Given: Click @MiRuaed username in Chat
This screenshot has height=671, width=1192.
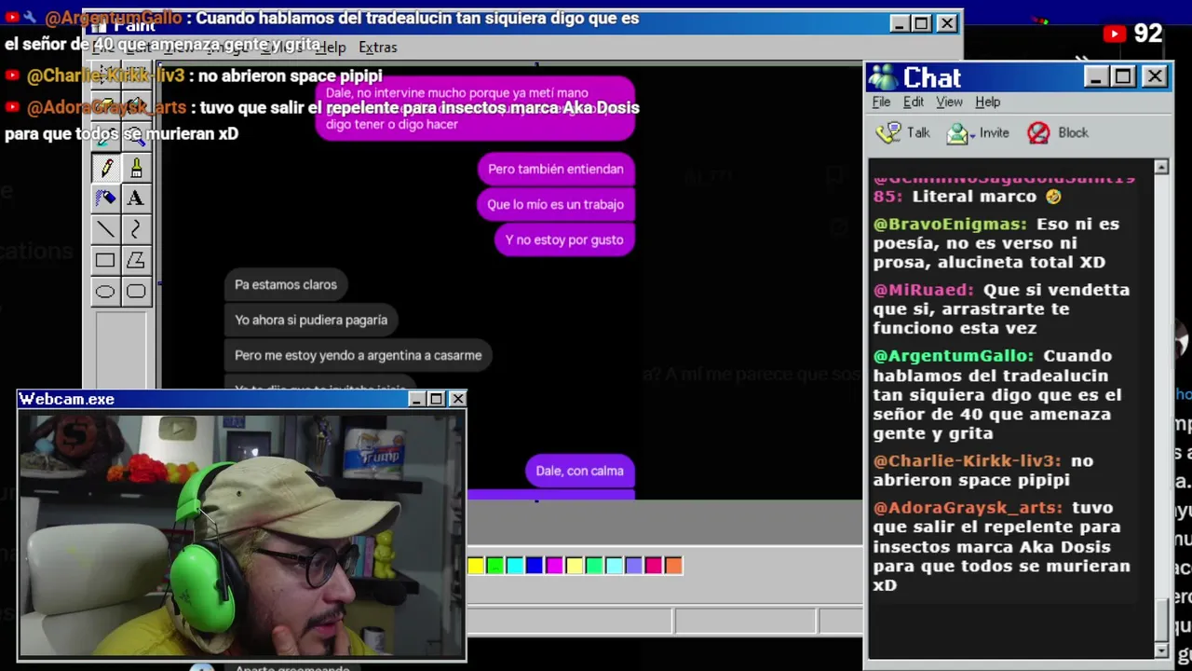Looking at the screenshot, I should [x=923, y=290].
